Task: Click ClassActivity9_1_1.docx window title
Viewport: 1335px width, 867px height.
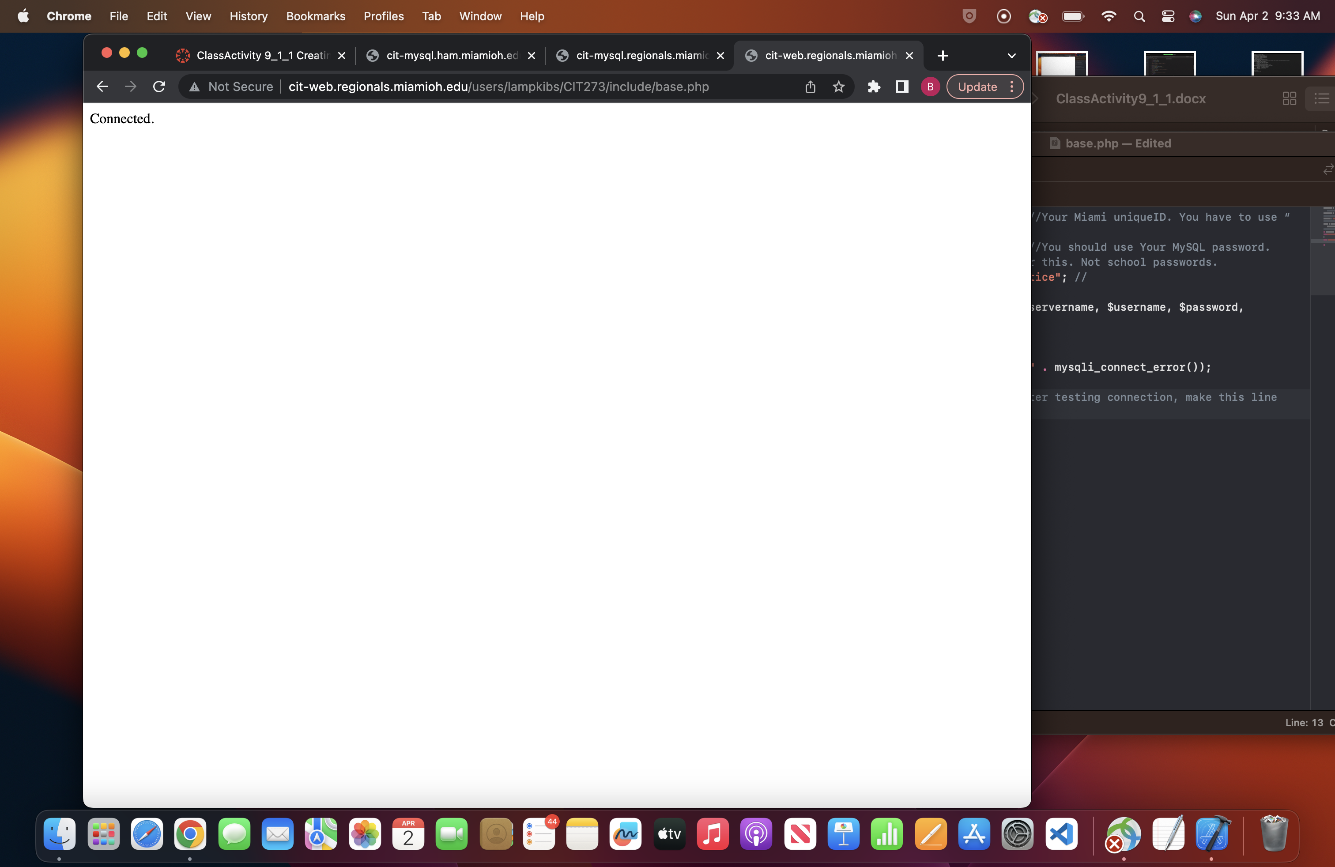Action: point(1130,99)
